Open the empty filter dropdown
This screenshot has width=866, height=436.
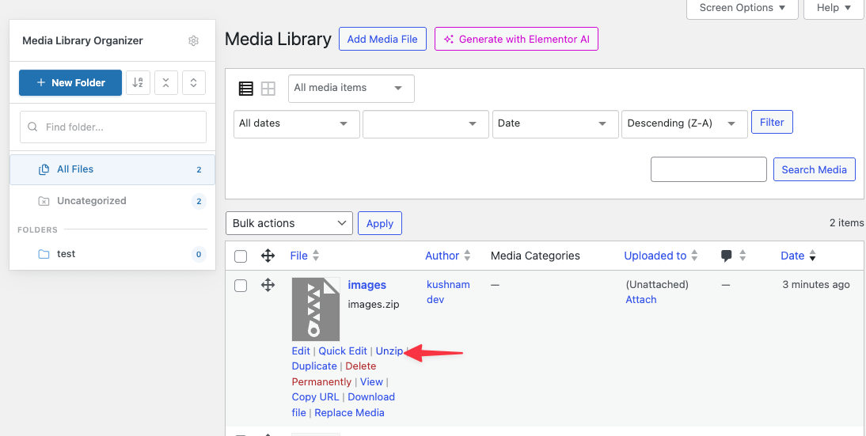(426, 123)
